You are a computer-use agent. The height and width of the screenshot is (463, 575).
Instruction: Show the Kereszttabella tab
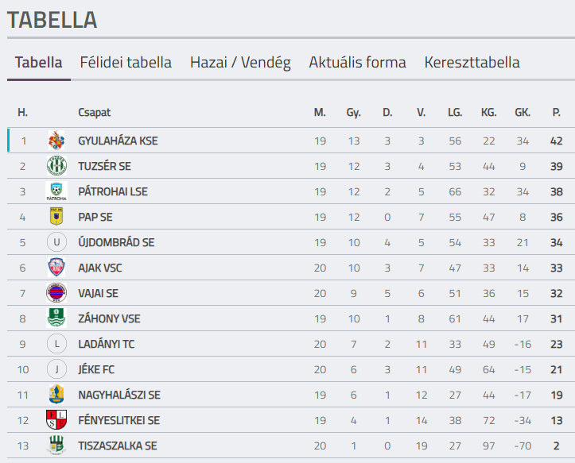click(472, 62)
